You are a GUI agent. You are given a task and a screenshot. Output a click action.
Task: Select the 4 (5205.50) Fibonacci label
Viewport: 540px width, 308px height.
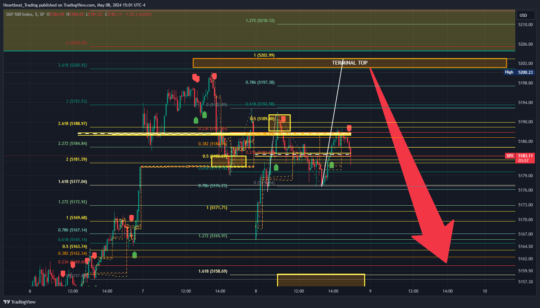(x=76, y=43)
